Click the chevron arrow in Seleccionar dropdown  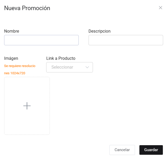pos(87,67)
